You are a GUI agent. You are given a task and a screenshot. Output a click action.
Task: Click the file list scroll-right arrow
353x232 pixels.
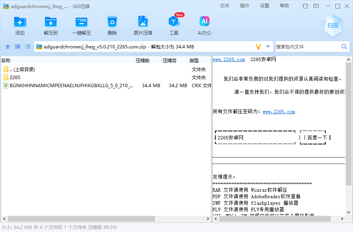click(208, 219)
